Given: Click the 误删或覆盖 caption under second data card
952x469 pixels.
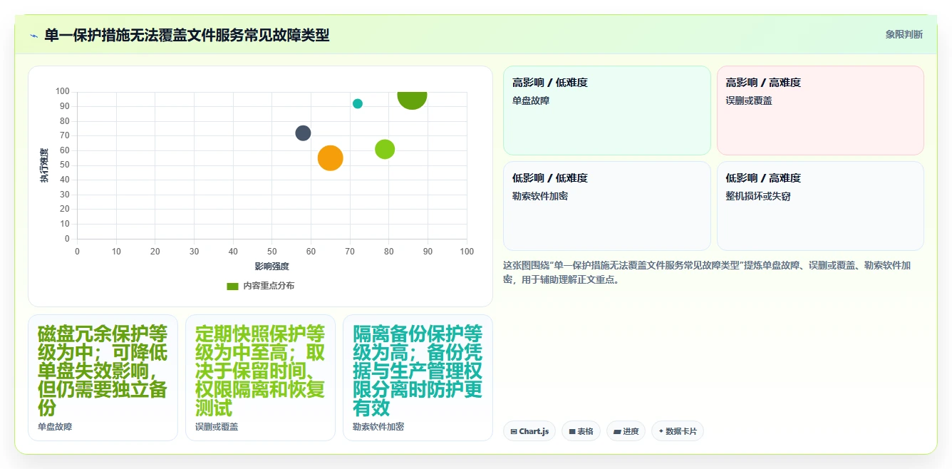Looking at the screenshot, I should [x=217, y=427].
